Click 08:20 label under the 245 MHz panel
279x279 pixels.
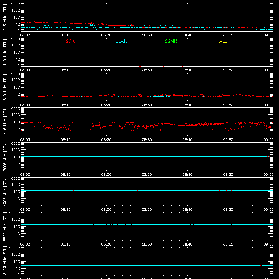106,35
